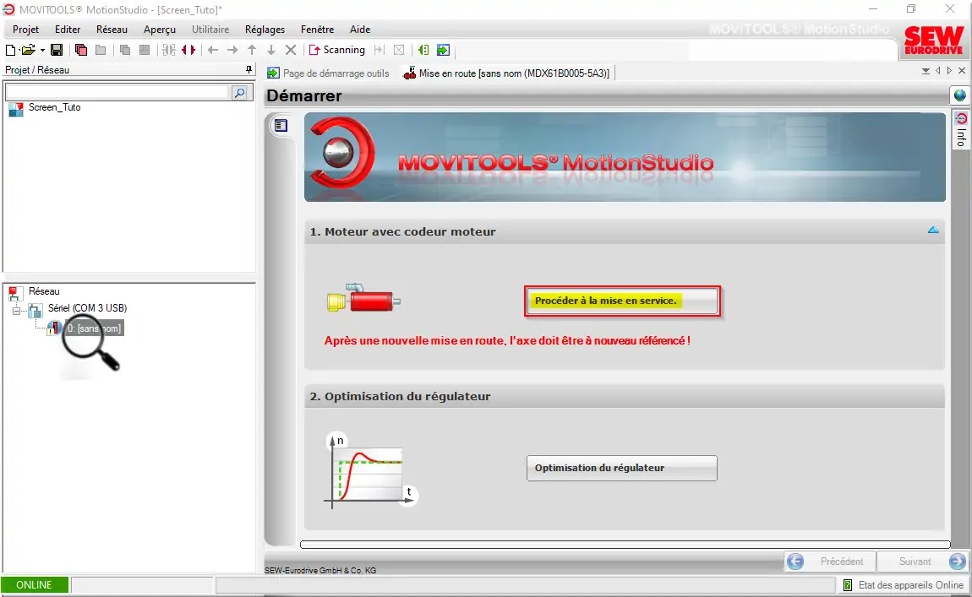Click the gray cascade windows icon
Image resolution: width=972 pixels, height=597 pixels.
[124, 50]
